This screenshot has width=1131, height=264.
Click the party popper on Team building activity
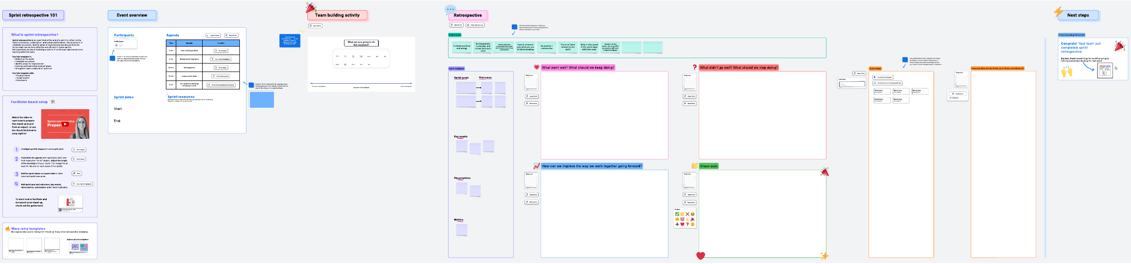pyautogui.click(x=311, y=8)
